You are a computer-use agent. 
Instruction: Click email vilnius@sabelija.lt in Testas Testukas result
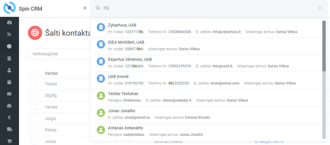pyautogui.click(x=177, y=100)
